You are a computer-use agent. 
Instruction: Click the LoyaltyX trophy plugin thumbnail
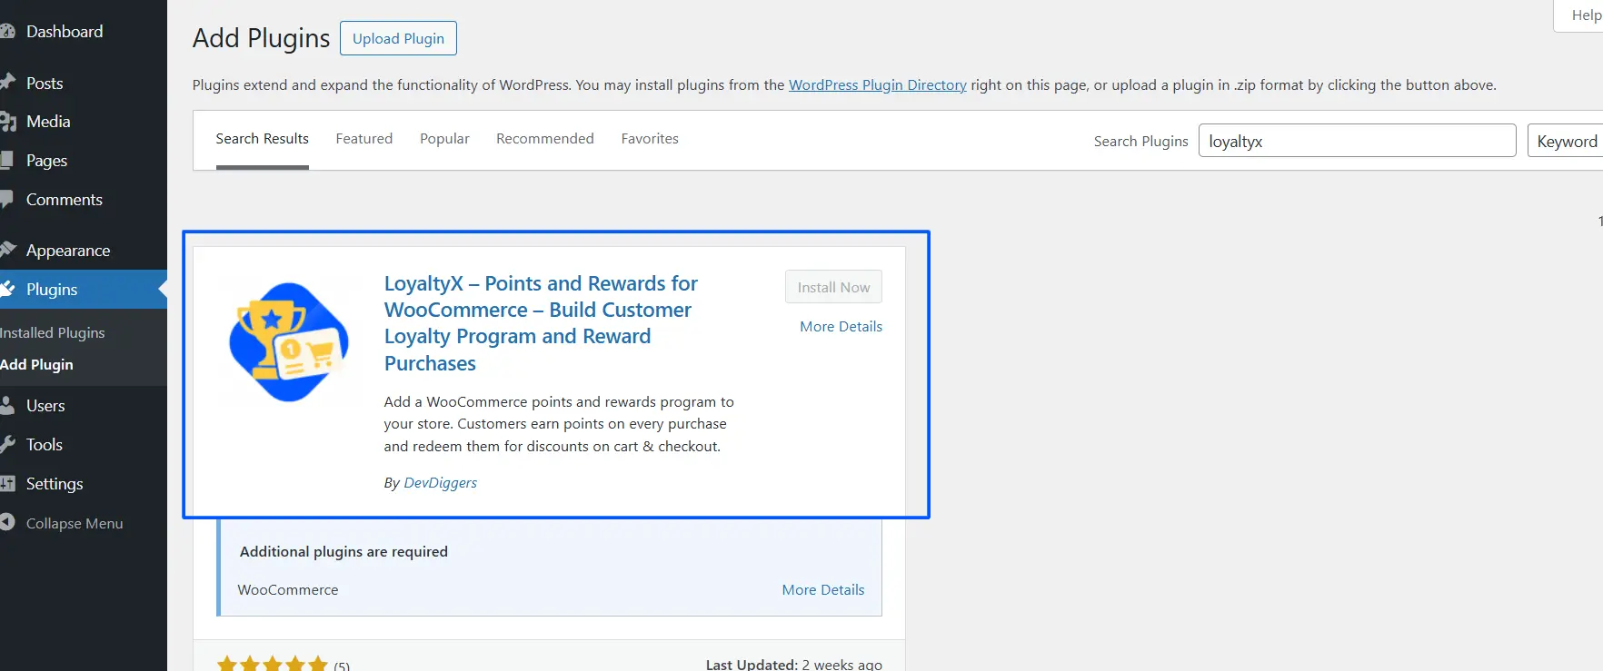point(288,342)
